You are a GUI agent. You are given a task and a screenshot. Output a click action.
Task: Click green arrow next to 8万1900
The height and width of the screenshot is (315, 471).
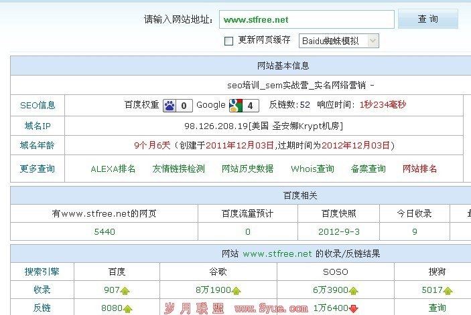click(236, 291)
